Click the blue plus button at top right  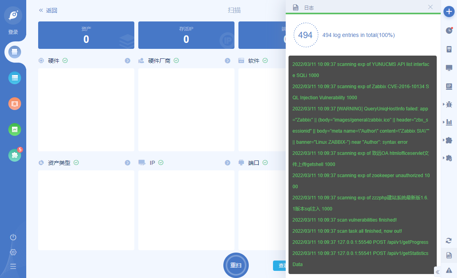point(449,12)
